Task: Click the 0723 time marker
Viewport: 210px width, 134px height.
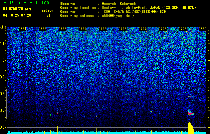Action: 62,29
